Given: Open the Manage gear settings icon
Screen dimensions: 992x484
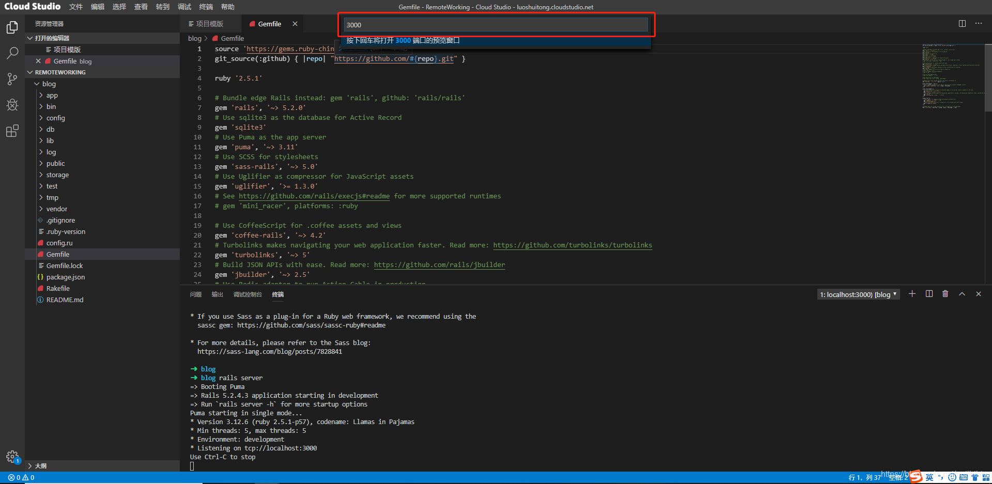Looking at the screenshot, I should tap(12, 457).
